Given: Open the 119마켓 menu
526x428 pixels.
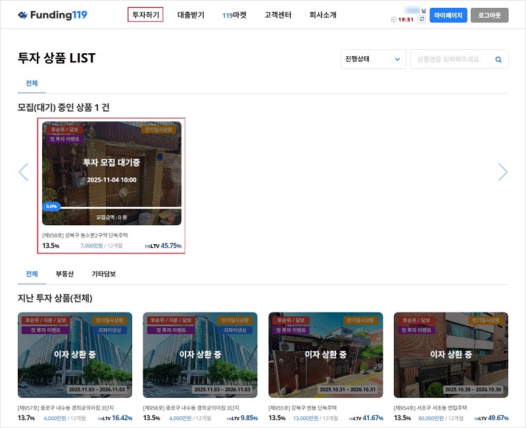Looking at the screenshot, I should [x=234, y=15].
